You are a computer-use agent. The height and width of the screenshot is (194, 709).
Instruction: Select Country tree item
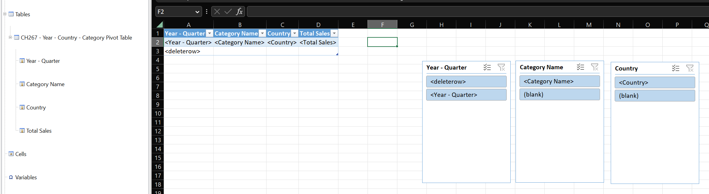tap(36, 107)
